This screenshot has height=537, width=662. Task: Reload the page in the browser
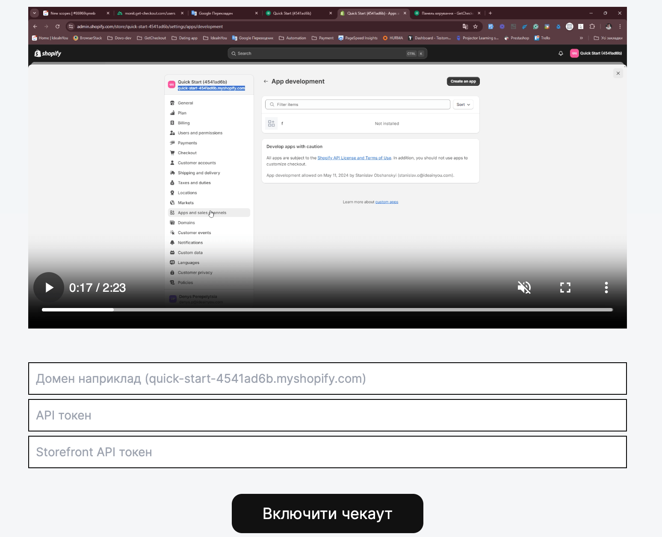click(57, 26)
